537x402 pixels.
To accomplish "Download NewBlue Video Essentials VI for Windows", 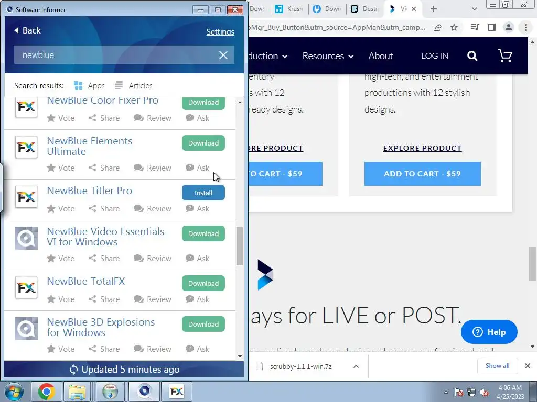I will click(203, 233).
